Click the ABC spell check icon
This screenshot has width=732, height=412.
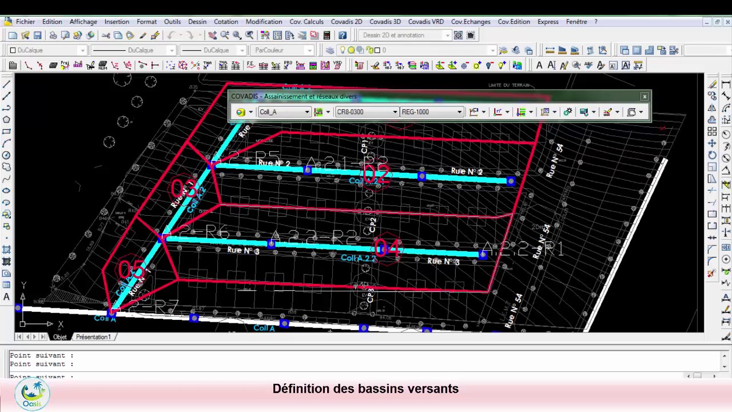[588, 66]
